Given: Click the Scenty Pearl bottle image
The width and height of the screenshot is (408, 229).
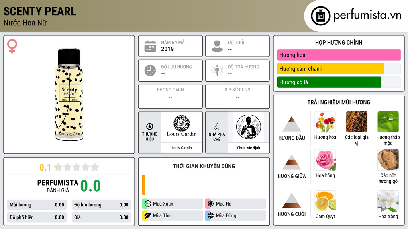Looking at the screenshot, I should pyautogui.click(x=69, y=94).
